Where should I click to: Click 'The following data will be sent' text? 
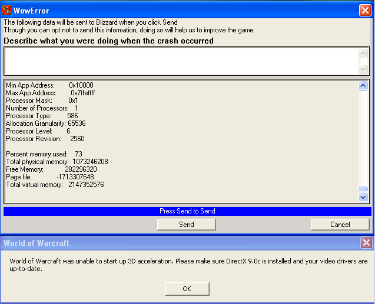91,22
